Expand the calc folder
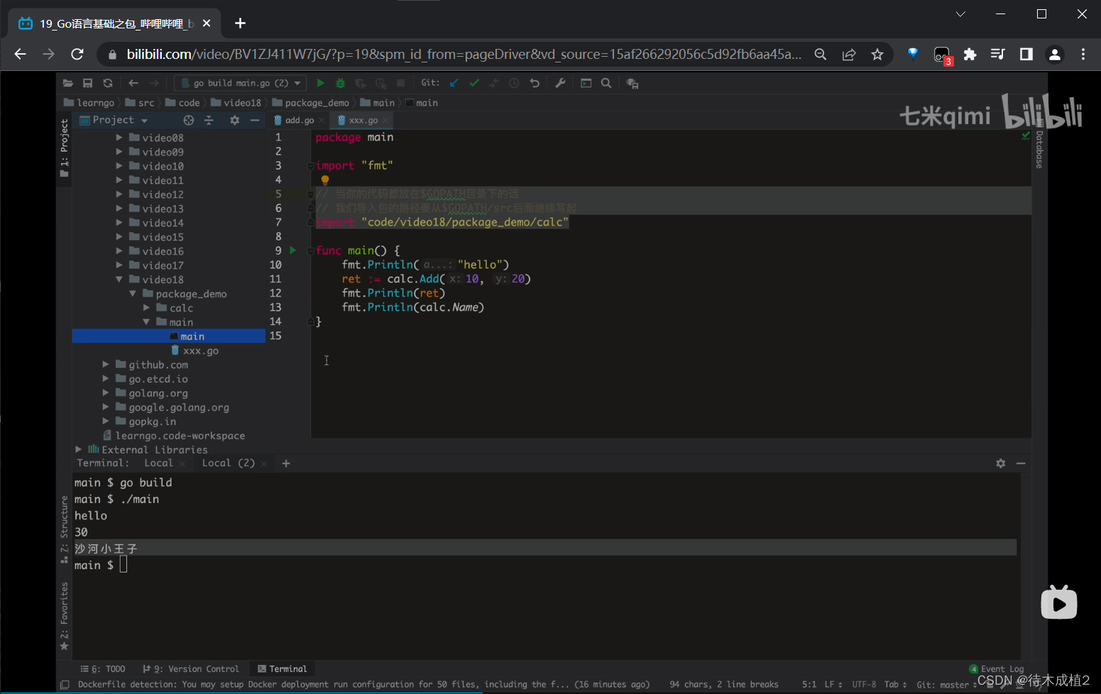This screenshot has width=1101, height=694. [x=146, y=308]
